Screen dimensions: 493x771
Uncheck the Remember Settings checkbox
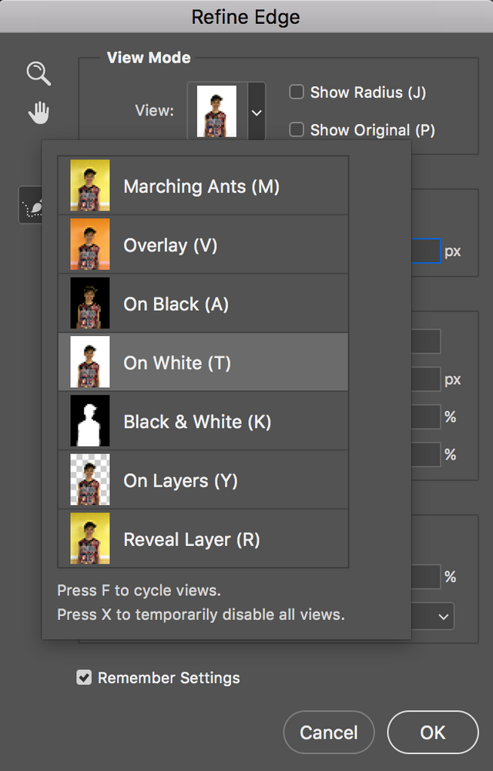(84, 678)
